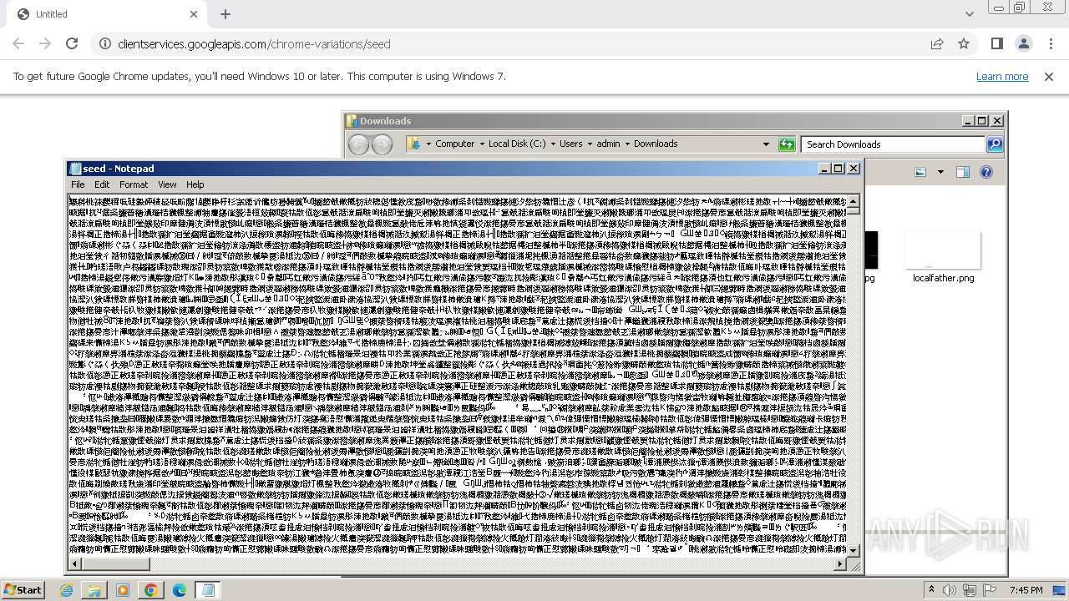
Task: Toggle Chrome side panel
Action: click(997, 43)
